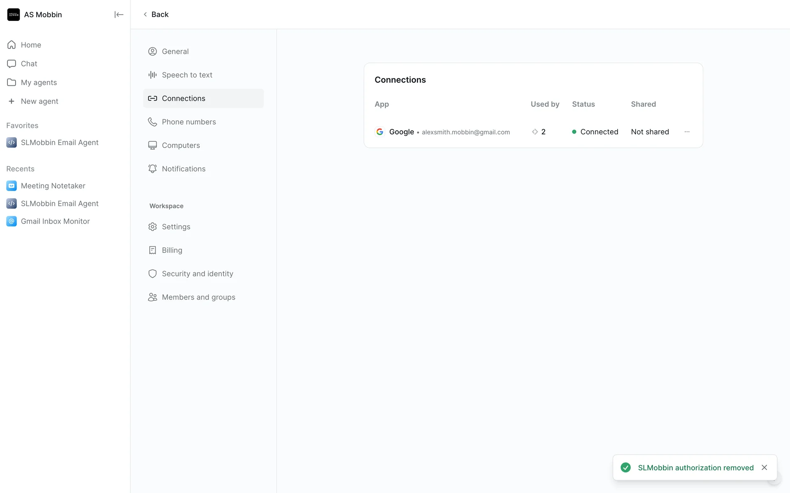
Task: Click the Google logo in connections row
Action: click(x=380, y=132)
